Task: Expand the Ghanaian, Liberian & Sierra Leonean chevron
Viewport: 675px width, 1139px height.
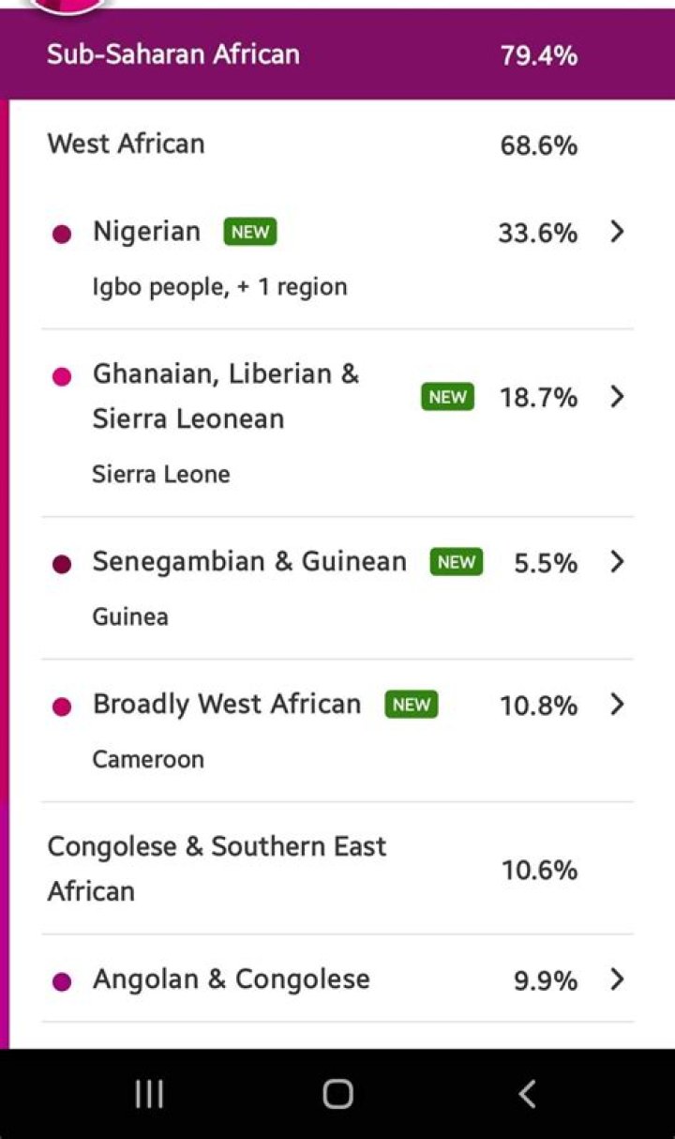Action: pos(616,397)
